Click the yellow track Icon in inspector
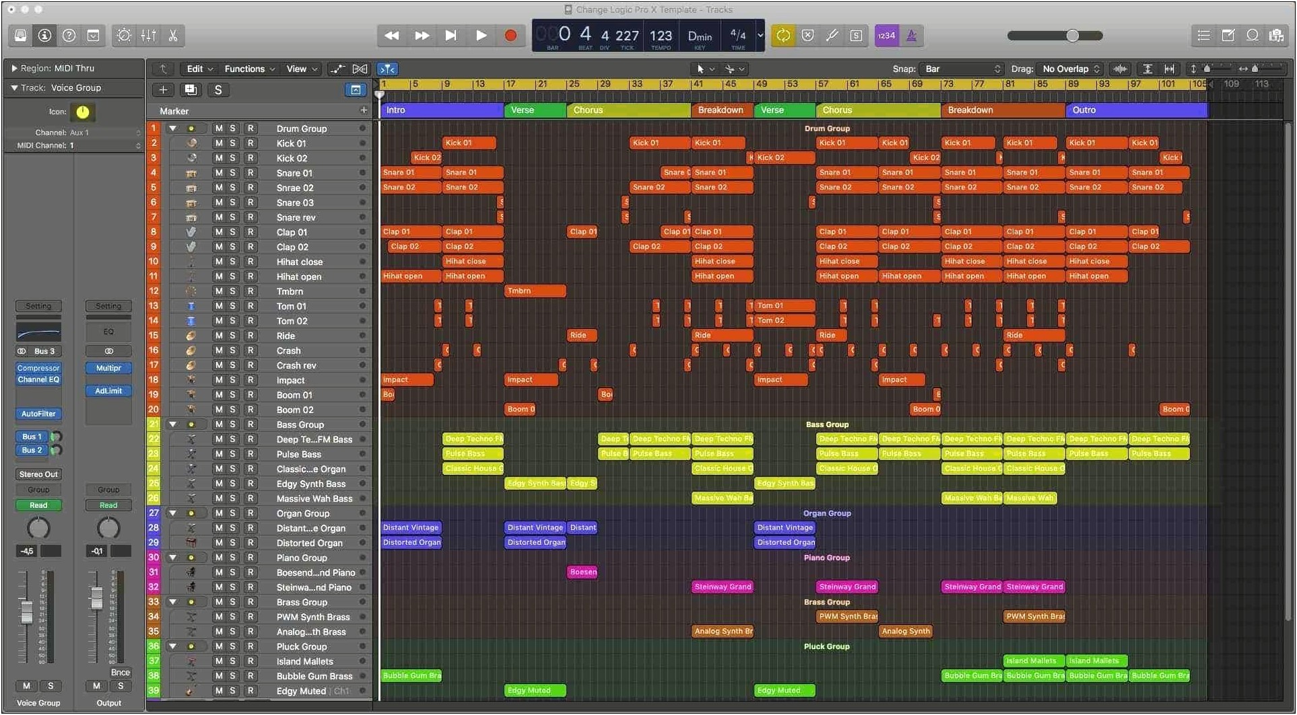This screenshot has height=715, width=1297. point(82,112)
